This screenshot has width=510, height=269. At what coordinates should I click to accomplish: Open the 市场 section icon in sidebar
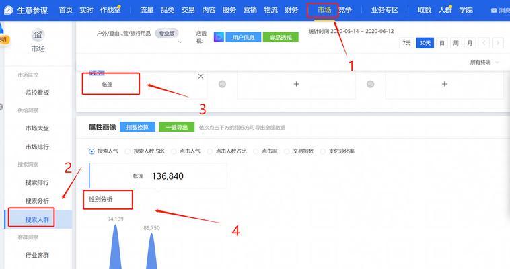tap(38, 35)
